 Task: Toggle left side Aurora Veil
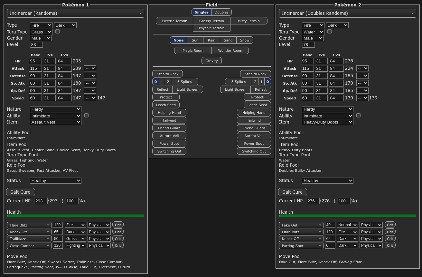[169, 136]
